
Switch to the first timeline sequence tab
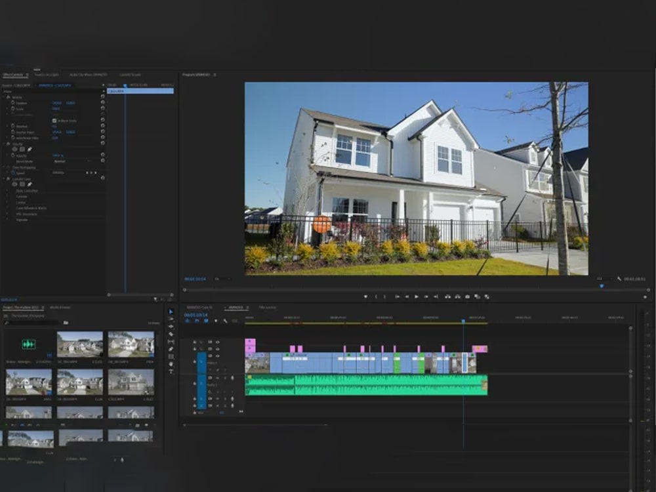[199, 307]
